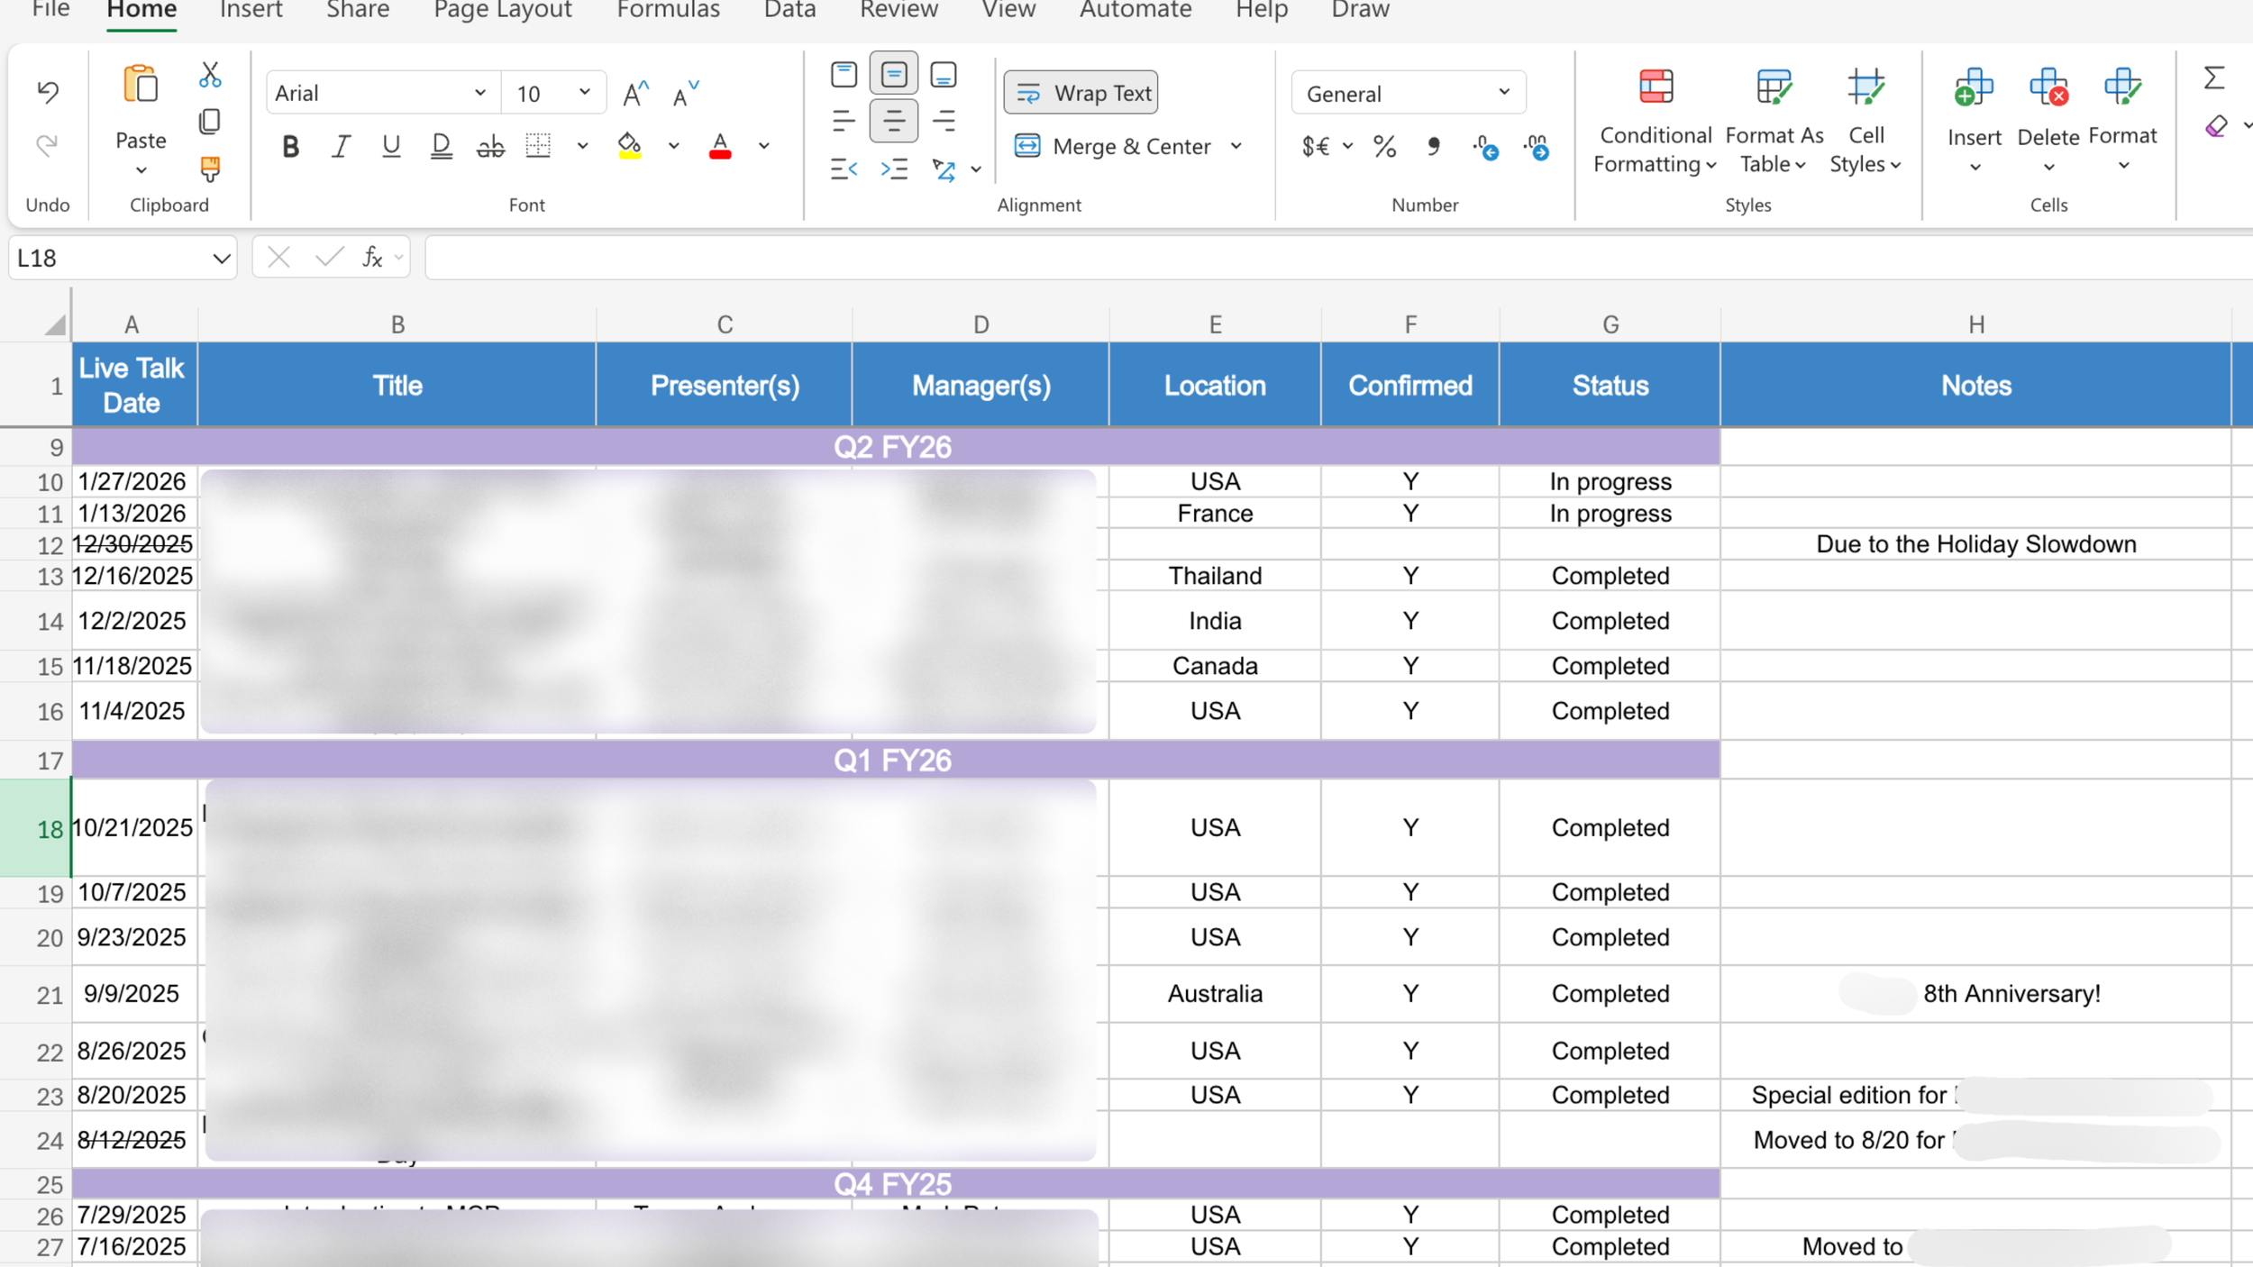This screenshot has height=1267, width=2253.
Task: Apply strikethrough formatting icon
Action: click(490, 146)
